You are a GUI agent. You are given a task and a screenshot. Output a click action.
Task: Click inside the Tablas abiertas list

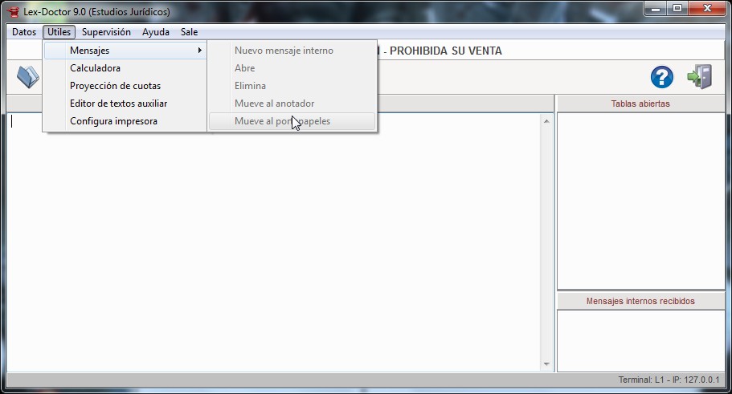tap(640, 201)
